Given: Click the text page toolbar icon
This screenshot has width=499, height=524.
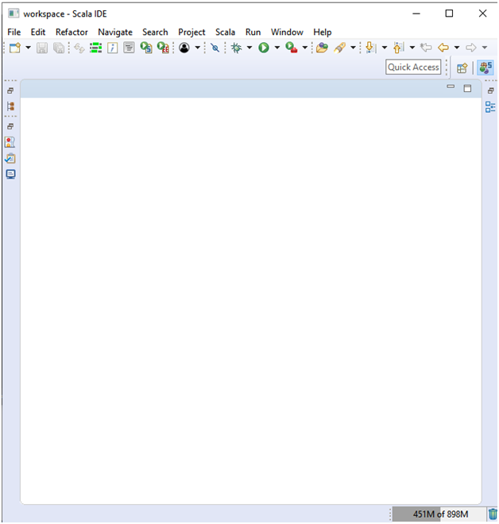Looking at the screenshot, I should [129, 48].
